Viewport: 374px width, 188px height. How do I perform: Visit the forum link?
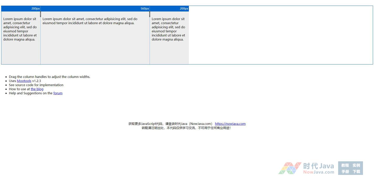point(58,93)
